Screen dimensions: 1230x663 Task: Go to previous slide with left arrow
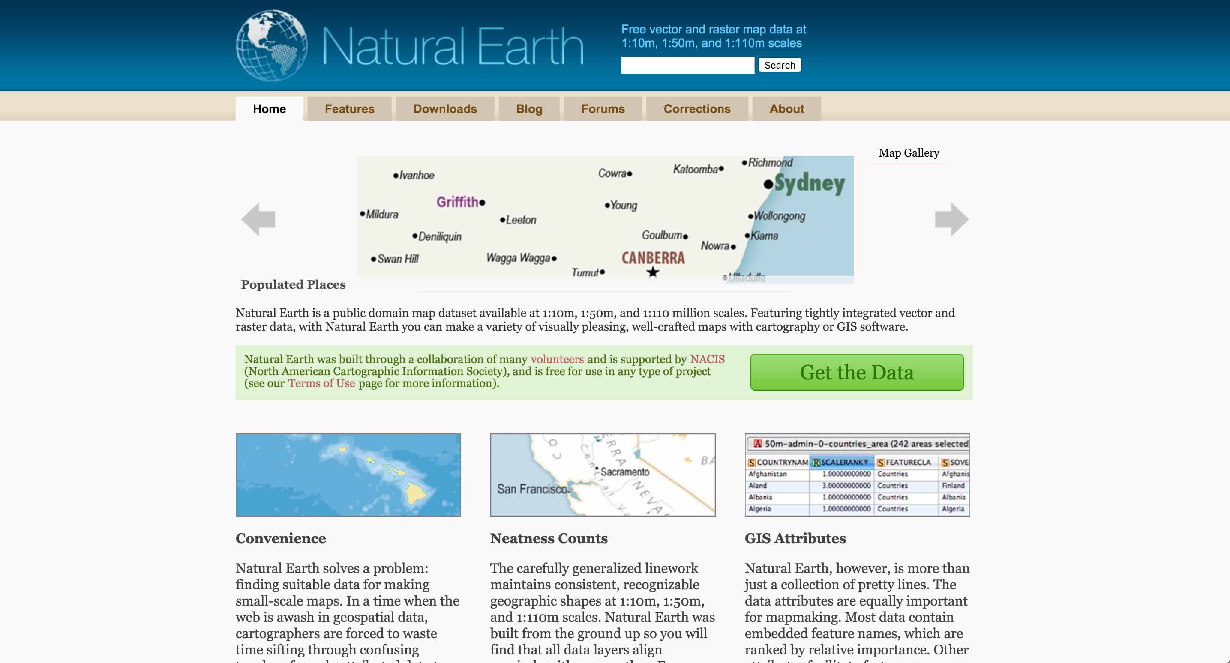pos(258,220)
